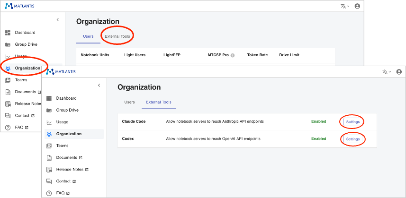The width and height of the screenshot is (406, 198).
Task: Click the Token Rate column header
Action: tap(257, 55)
